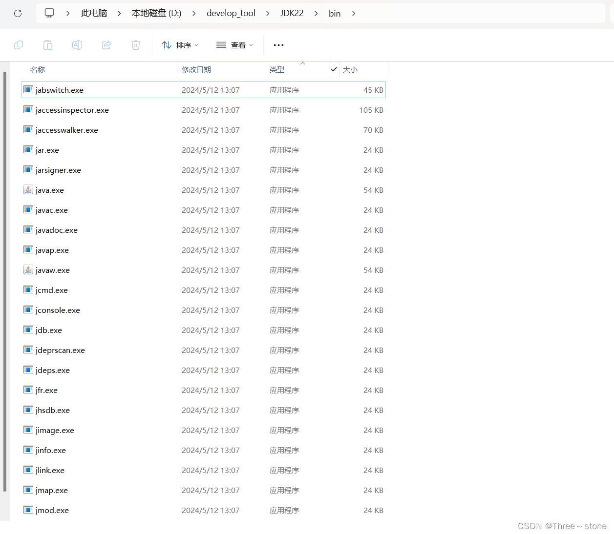
Task: Click the sort arrows icon beside 排序
Action: [167, 44]
